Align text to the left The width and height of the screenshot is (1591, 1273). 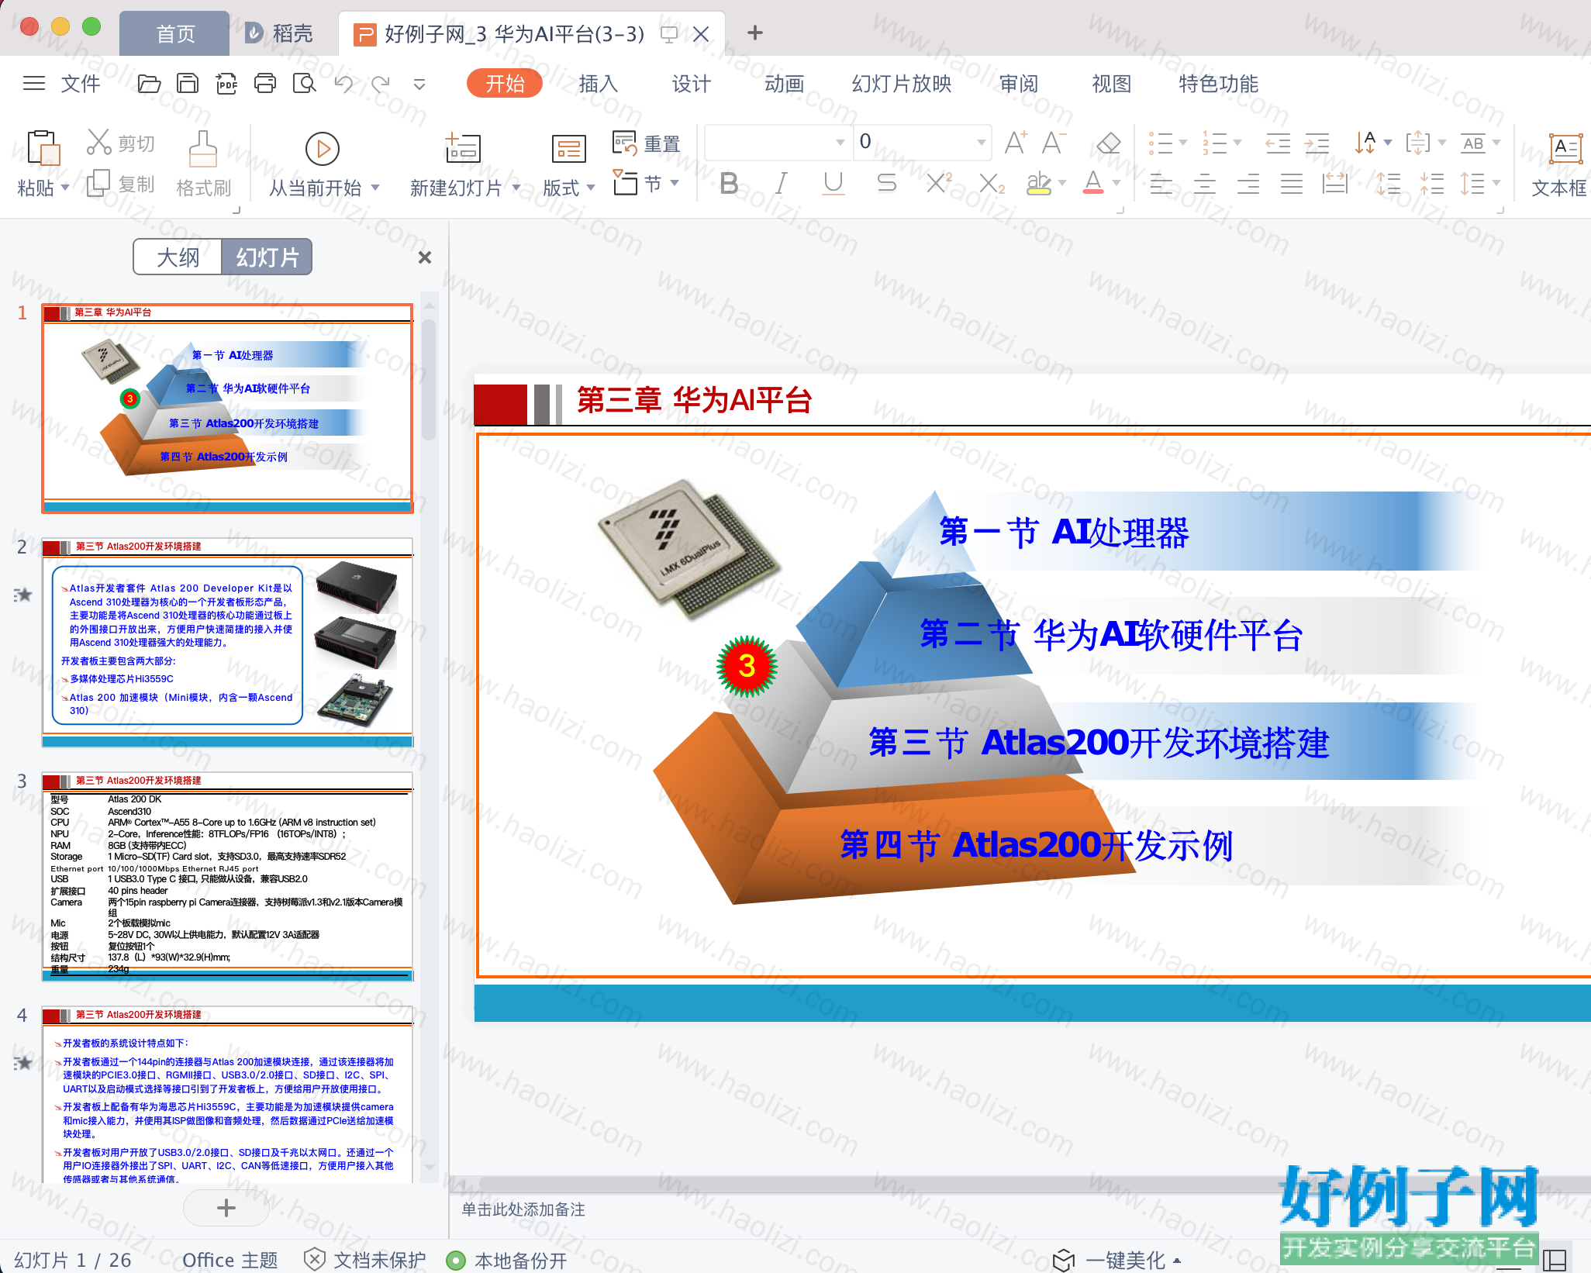[x=1161, y=184]
